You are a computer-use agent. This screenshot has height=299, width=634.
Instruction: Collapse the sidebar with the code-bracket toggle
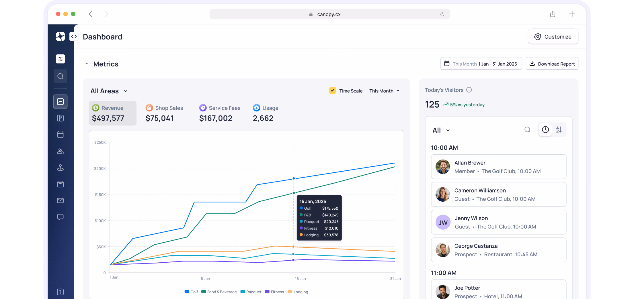coord(74,36)
